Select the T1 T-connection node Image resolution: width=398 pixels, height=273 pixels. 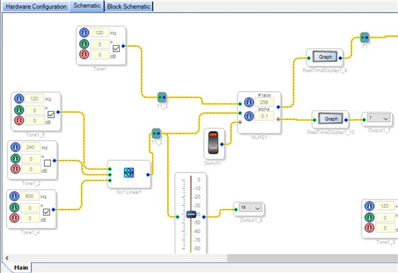click(x=364, y=37)
